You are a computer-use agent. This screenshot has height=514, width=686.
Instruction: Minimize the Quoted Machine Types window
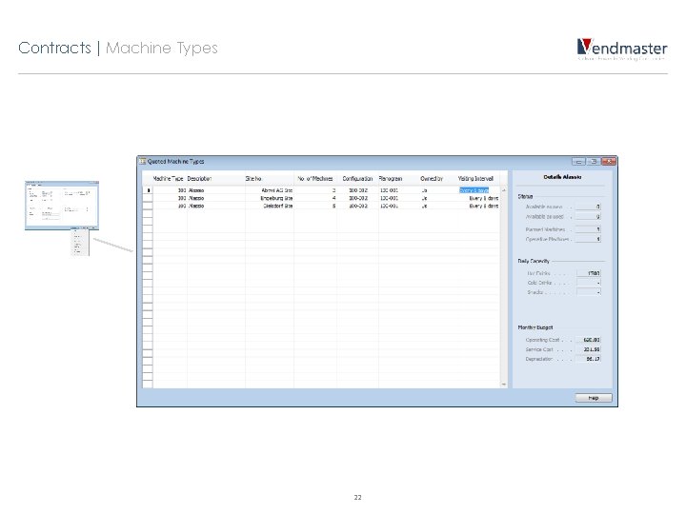(578, 161)
